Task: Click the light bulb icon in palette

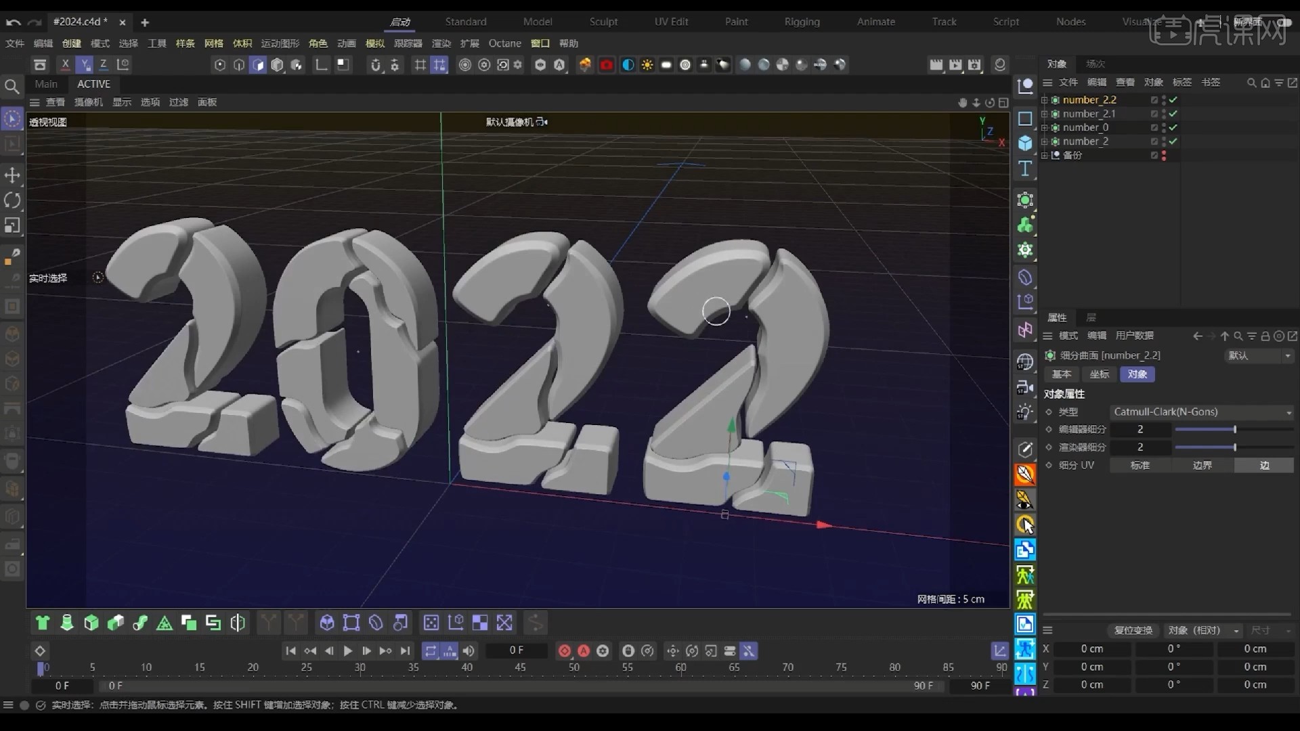Action: click(1025, 412)
